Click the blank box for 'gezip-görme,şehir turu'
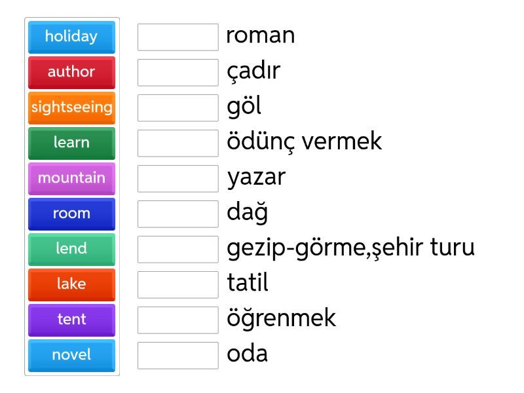 (x=178, y=249)
